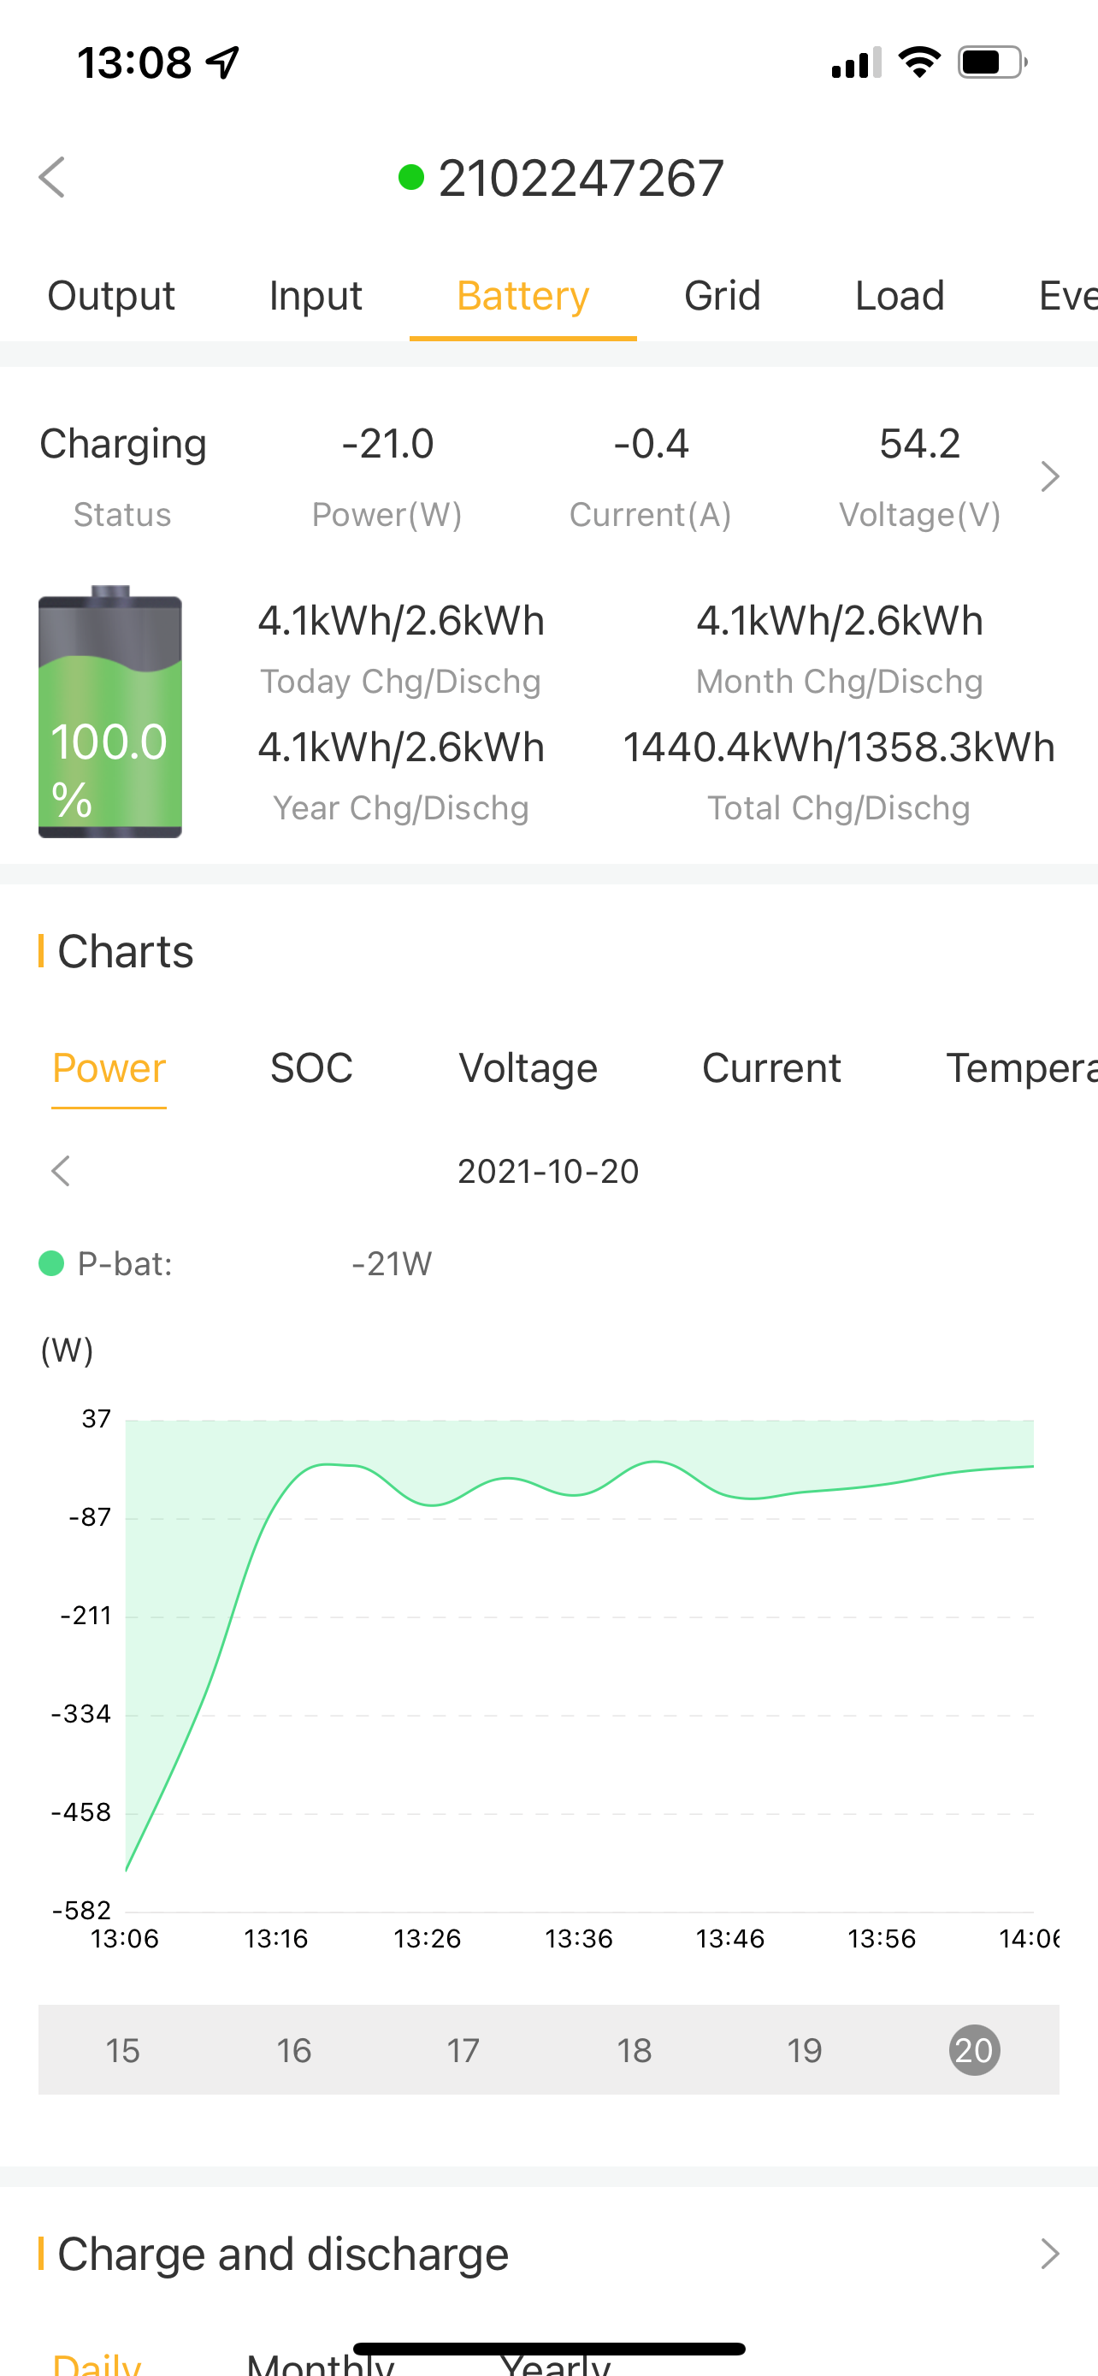Tap the back arrow in the header
This screenshot has height=2376, width=1098.
coord(52,177)
